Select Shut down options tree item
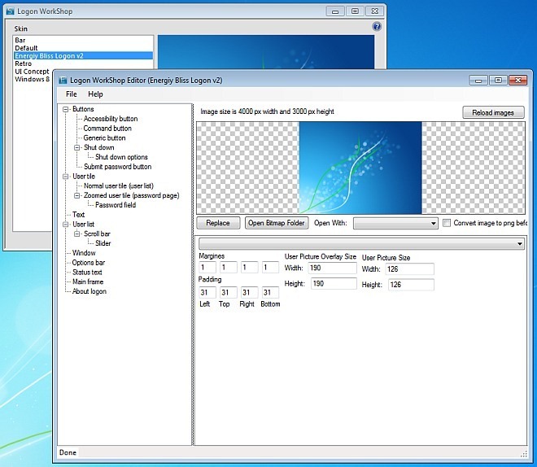The height and width of the screenshot is (467, 537). [121, 157]
